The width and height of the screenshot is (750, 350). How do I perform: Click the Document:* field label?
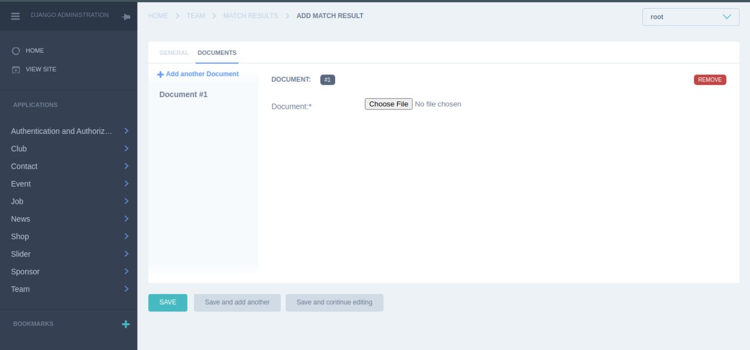(x=291, y=107)
